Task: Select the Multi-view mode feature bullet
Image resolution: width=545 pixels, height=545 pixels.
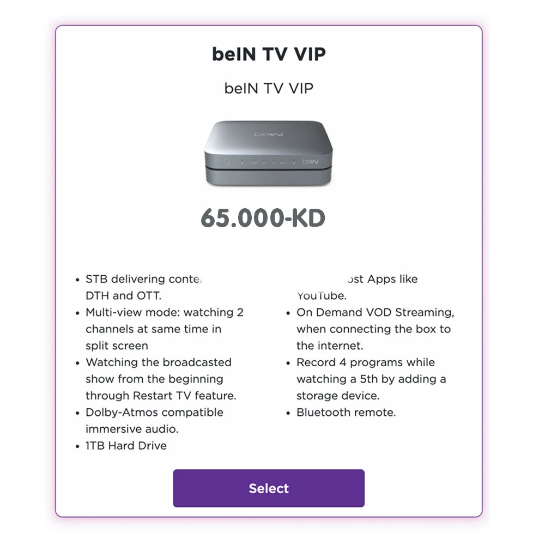Action: [165, 313]
